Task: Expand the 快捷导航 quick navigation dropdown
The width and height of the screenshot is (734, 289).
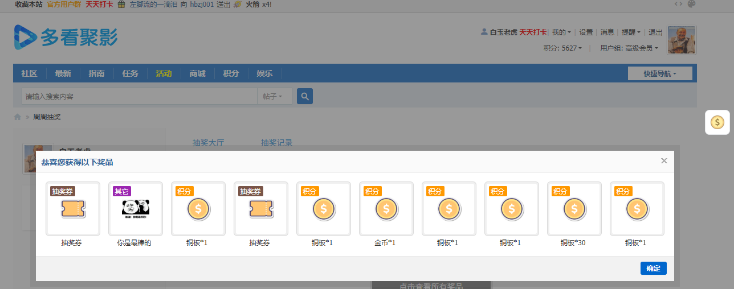Action: [x=660, y=73]
